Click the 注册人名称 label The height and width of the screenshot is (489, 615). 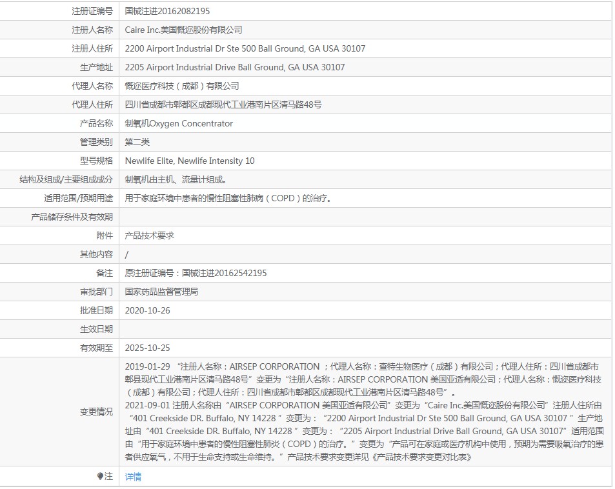(92, 30)
